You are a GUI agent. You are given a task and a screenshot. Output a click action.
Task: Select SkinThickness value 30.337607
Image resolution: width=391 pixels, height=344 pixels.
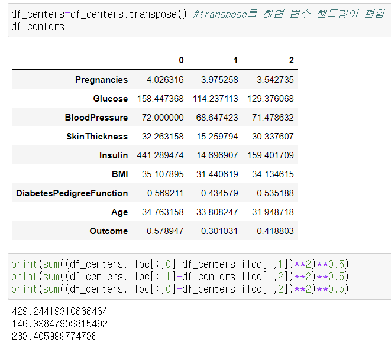point(273,137)
